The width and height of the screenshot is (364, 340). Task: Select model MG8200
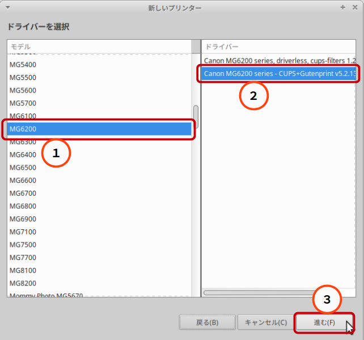click(x=99, y=283)
